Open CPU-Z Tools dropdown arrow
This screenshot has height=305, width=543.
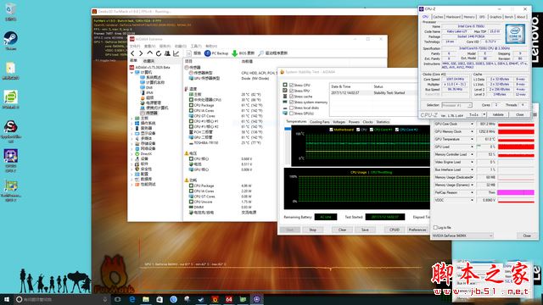point(484,114)
